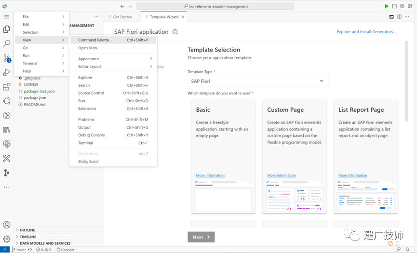This screenshot has width=417, height=253.
Task: Select the Custom Page template card
Action: click(295, 157)
